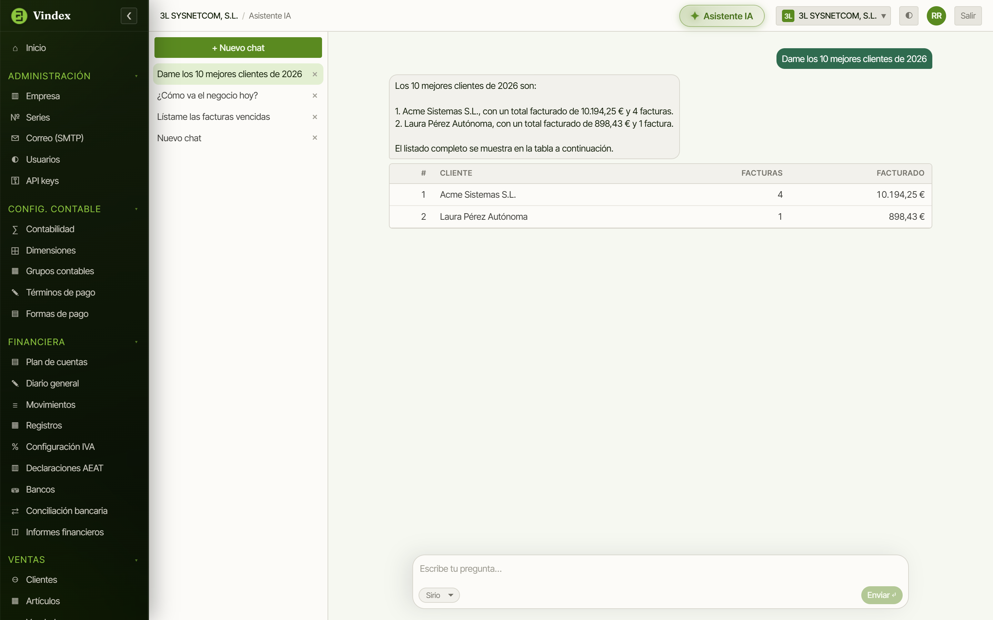Open the RR user avatar
The width and height of the screenshot is (993, 620).
click(x=936, y=15)
